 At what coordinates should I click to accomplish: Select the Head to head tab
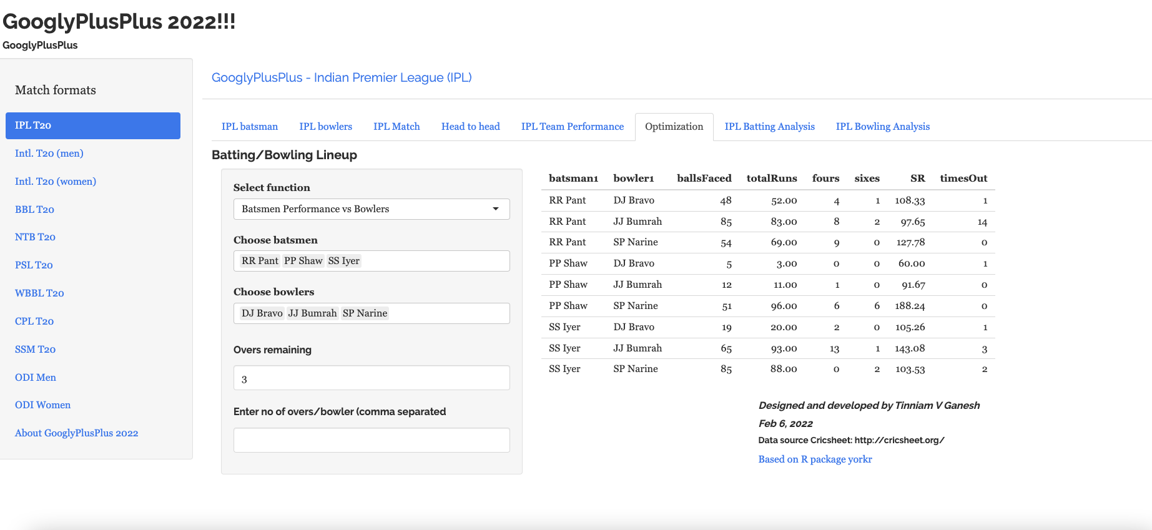coord(470,127)
